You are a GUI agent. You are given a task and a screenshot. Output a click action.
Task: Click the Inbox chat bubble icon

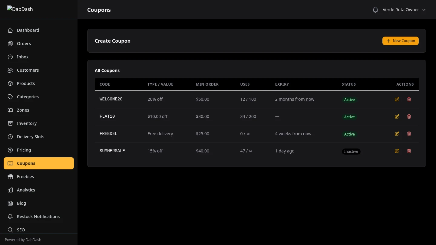click(x=10, y=57)
